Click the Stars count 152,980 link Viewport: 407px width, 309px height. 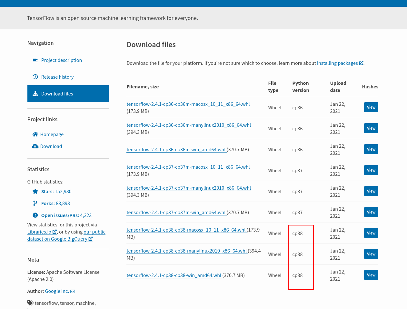pos(63,191)
